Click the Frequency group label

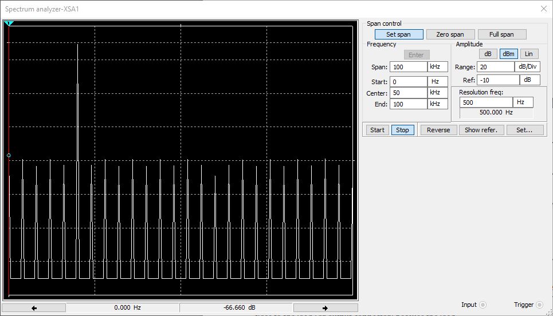tap(381, 44)
